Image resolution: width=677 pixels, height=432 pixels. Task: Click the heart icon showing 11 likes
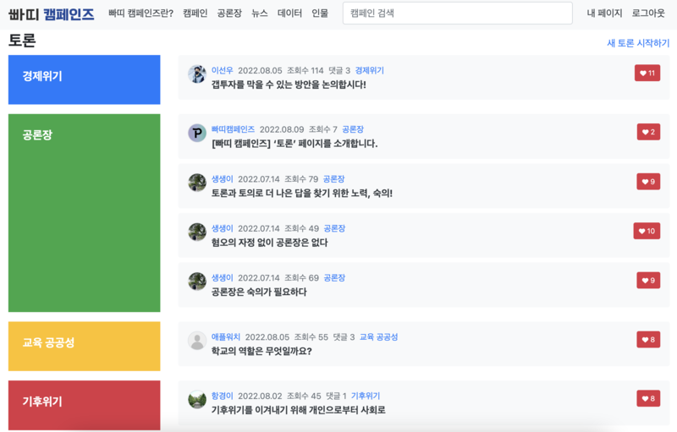[647, 73]
